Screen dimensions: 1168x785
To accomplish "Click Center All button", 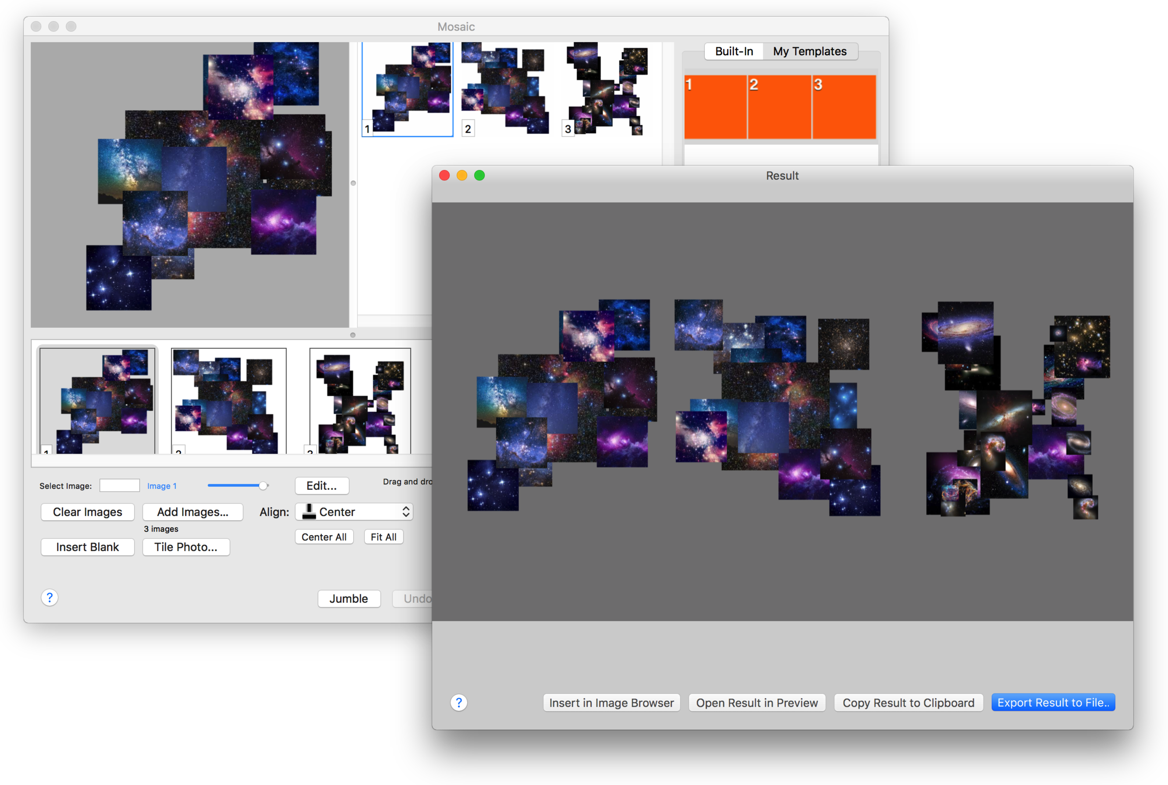I will [x=324, y=537].
